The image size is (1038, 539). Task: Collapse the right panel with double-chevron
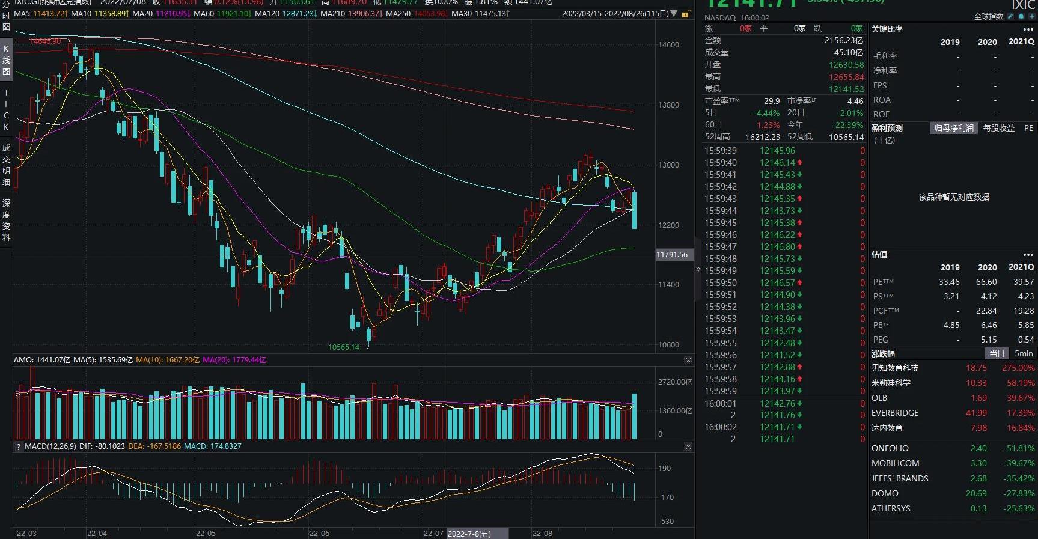(698, 269)
